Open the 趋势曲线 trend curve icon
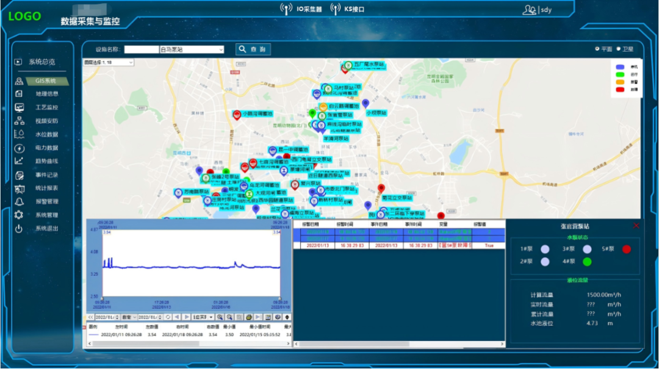This screenshot has width=659, height=369. tap(19, 161)
